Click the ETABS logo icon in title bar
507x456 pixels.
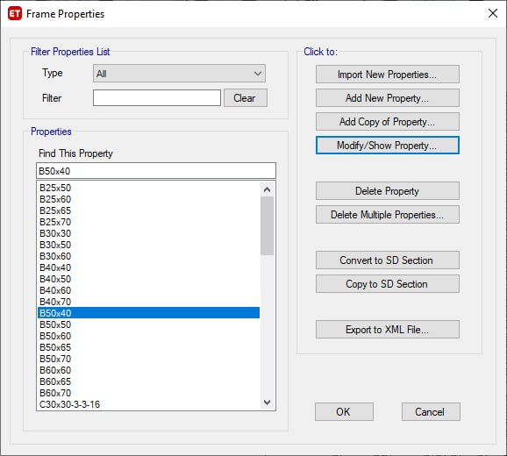(x=15, y=13)
